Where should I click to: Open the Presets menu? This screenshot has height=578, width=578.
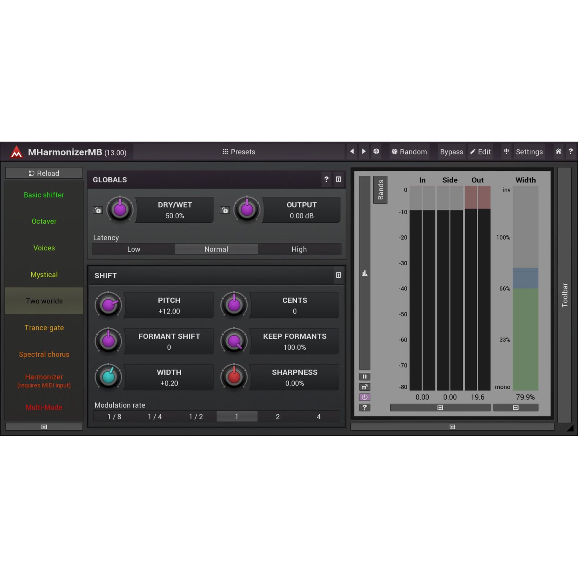[239, 152]
